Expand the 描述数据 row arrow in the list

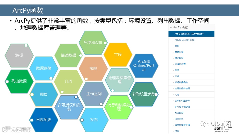coord(173,58)
